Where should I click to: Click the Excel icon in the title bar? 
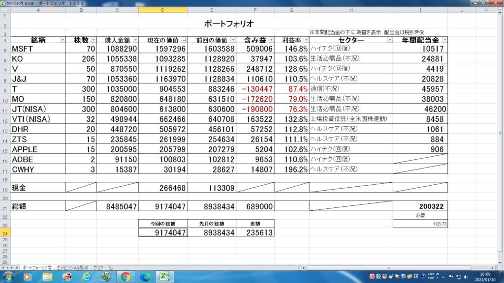pos(2,3)
